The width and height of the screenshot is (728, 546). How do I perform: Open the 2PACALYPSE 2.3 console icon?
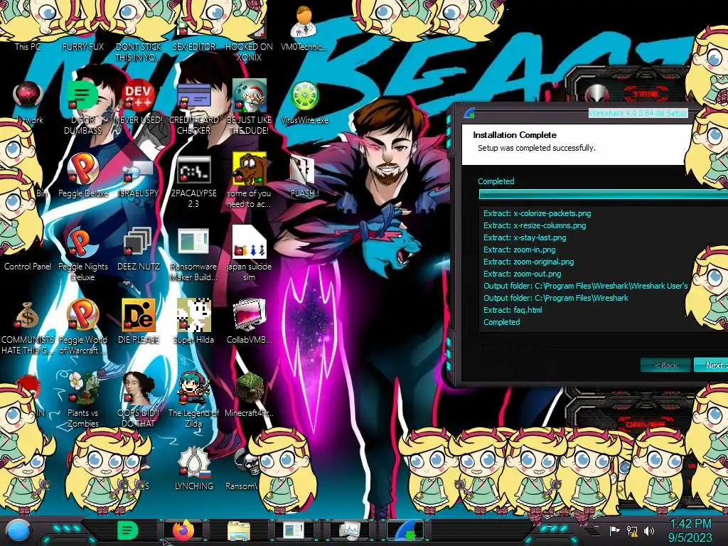tap(193, 181)
